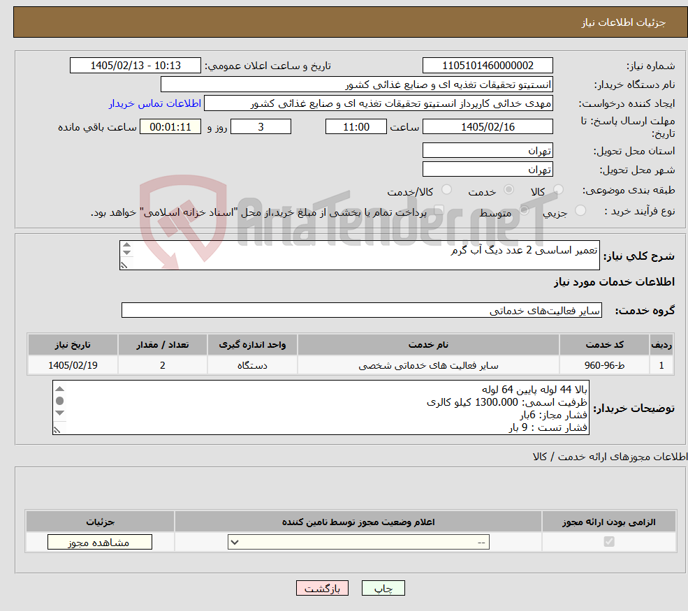Choose جزیی purchase process radio
Screen dimensions: 688x611
(580, 211)
